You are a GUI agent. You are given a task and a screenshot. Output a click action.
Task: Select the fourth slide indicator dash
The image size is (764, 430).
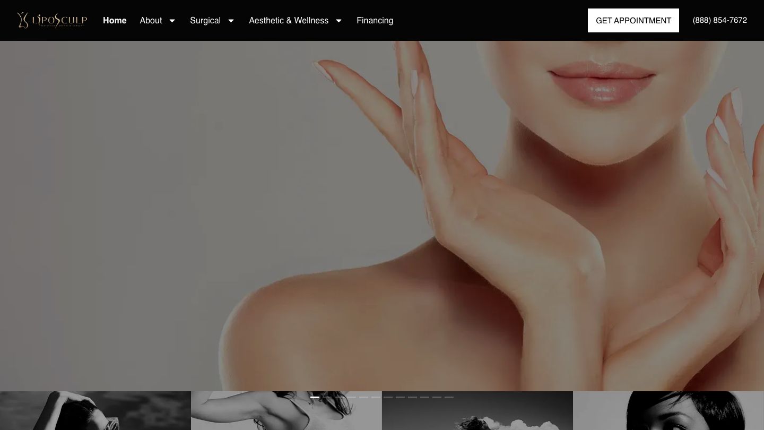pos(351,397)
